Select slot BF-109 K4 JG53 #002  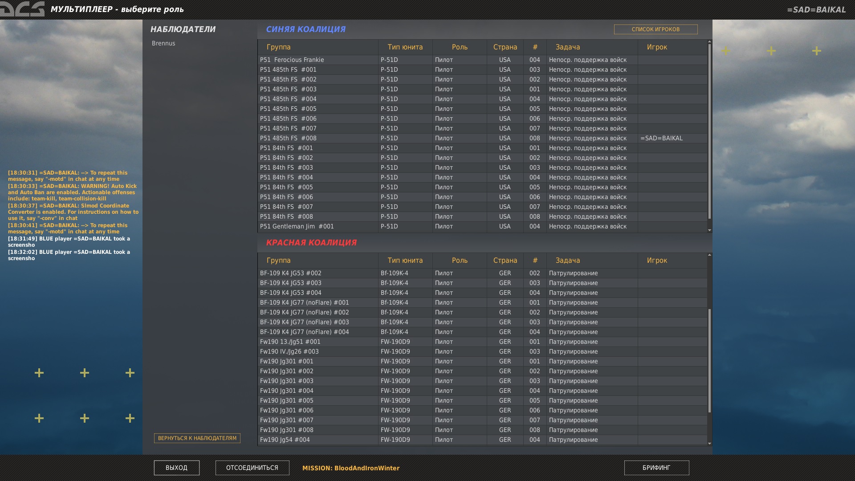click(482, 273)
